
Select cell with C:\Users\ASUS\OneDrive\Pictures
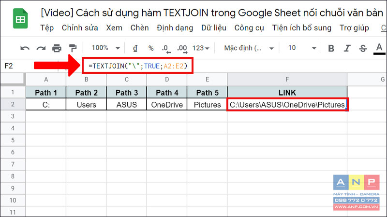[287, 105]
